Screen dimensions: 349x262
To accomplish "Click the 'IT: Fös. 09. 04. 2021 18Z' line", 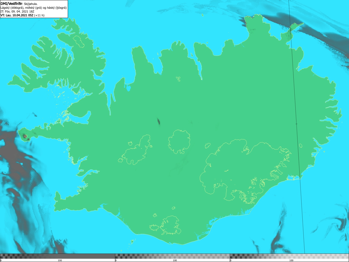I will click(x=17, y=11).
